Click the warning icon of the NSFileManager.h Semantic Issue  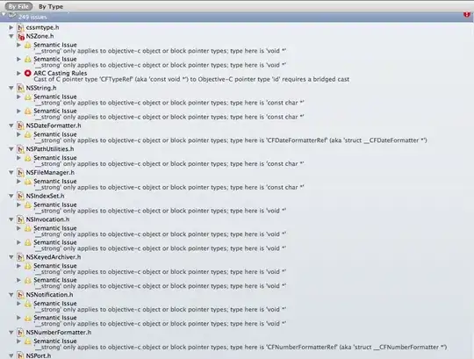click(28, 182)
